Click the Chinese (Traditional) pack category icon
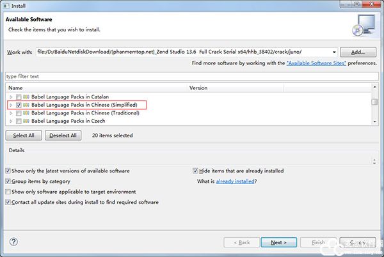 [27, 113]
